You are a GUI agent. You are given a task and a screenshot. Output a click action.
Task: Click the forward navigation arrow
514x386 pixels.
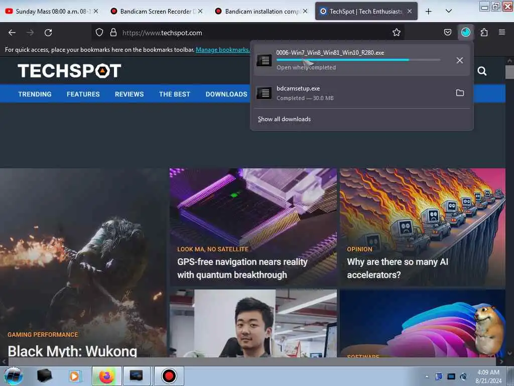point(30,33)
